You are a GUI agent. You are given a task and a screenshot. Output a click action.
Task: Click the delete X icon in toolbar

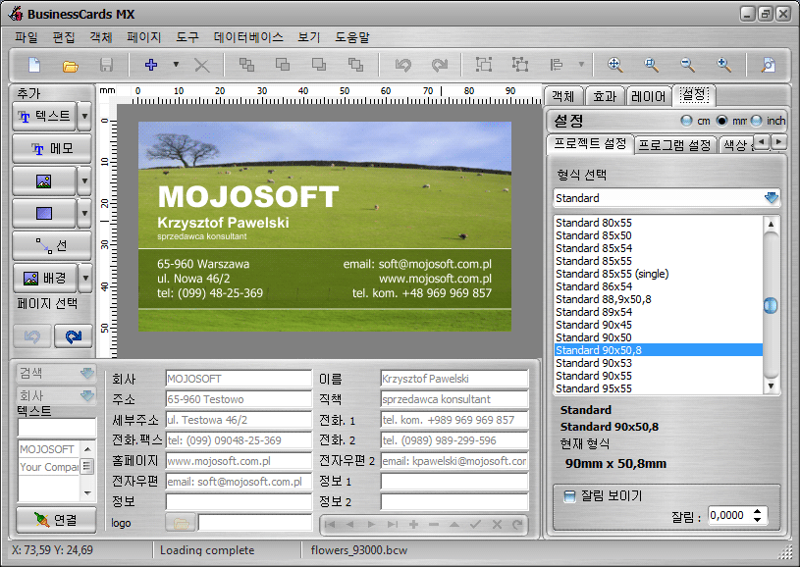tap(202, 66)
